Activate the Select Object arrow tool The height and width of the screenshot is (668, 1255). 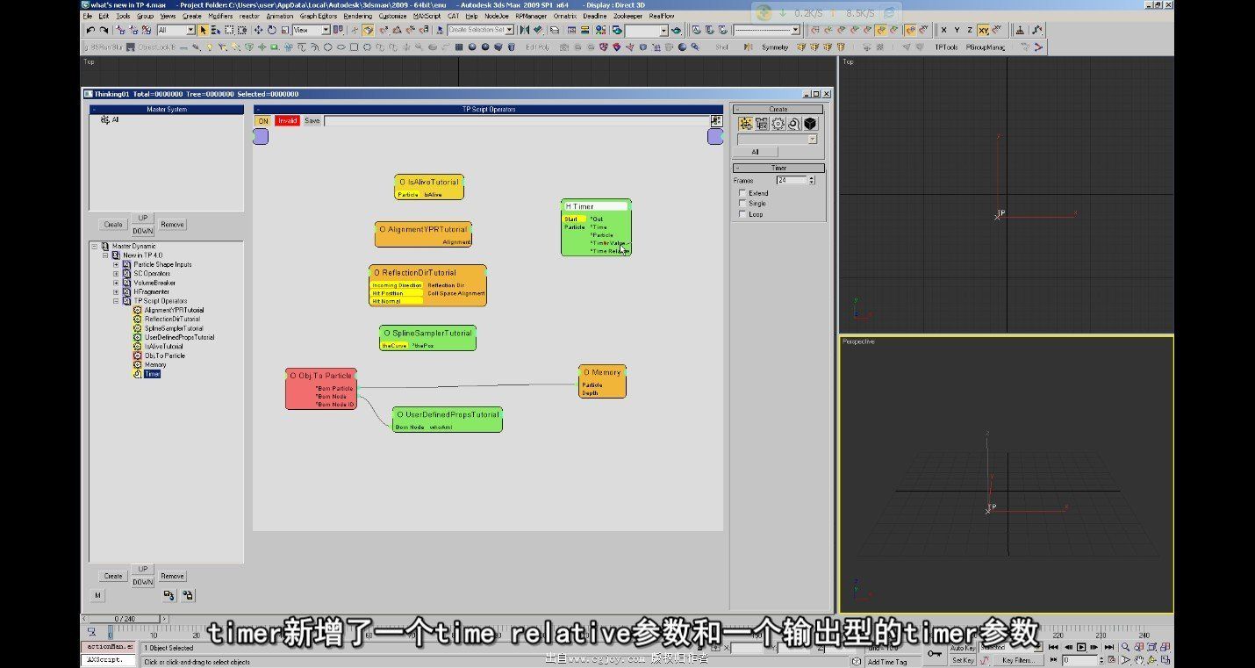point(203,30)
